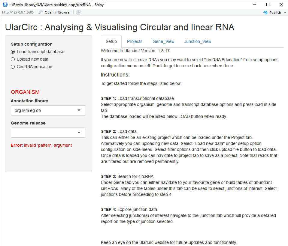Viewport: 288px width, 246px height.
Task: Click the Open in Browser icon
Action: coord(41,12)
